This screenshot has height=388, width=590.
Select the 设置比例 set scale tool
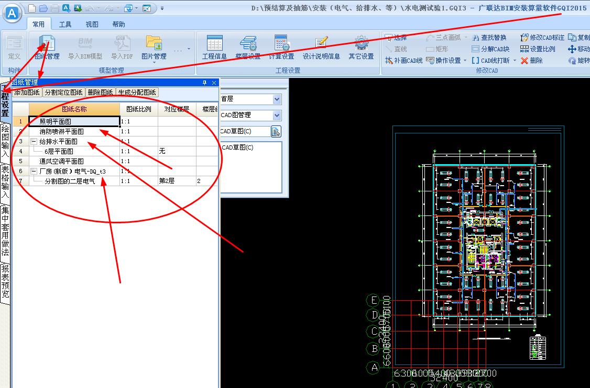(x=538, y=49)
